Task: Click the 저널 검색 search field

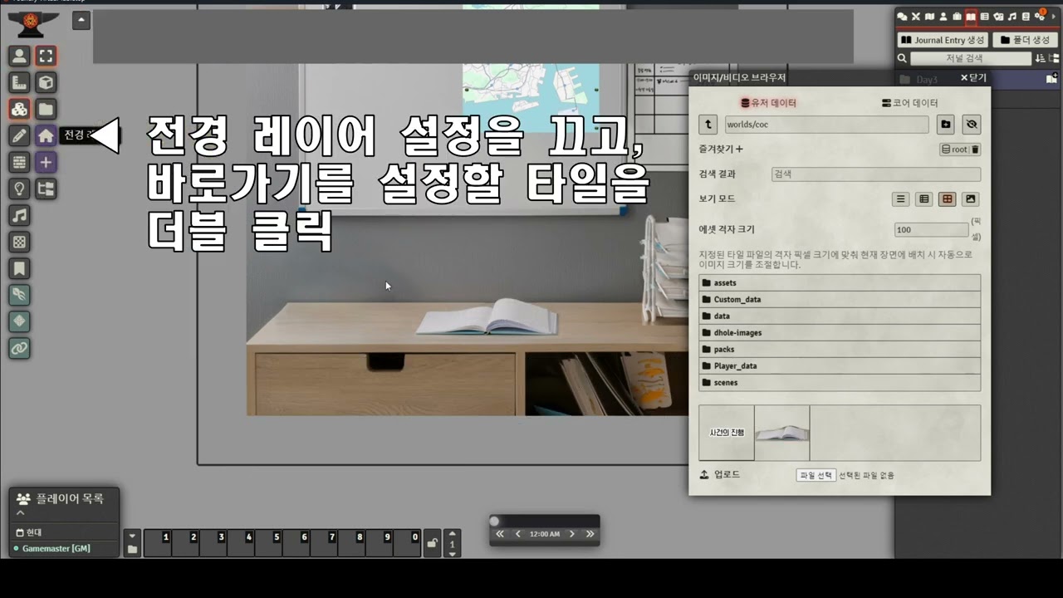Action: [x=970, y=58]
